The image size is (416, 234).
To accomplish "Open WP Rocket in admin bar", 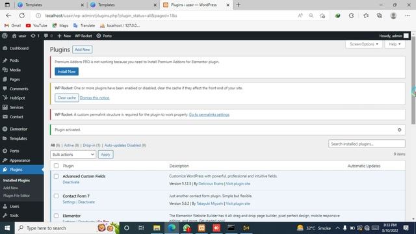I will coord(83,36).
